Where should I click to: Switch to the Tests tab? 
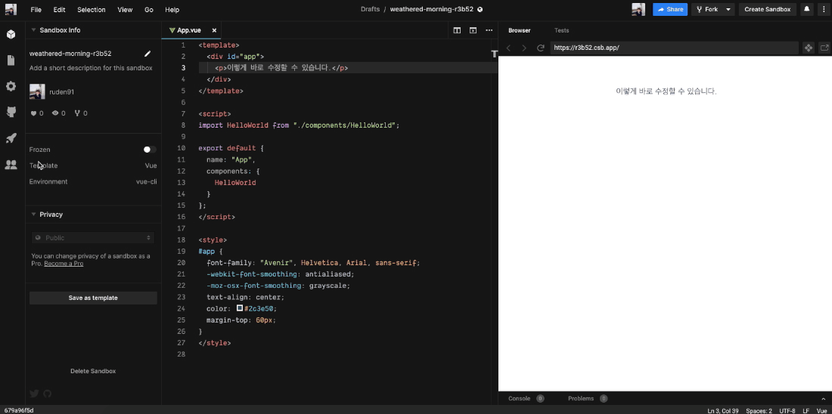561,30
